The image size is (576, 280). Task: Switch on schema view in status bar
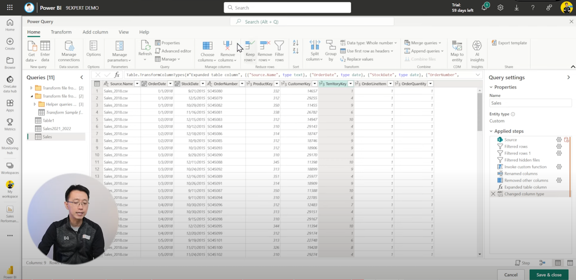(x=570, y=262)
